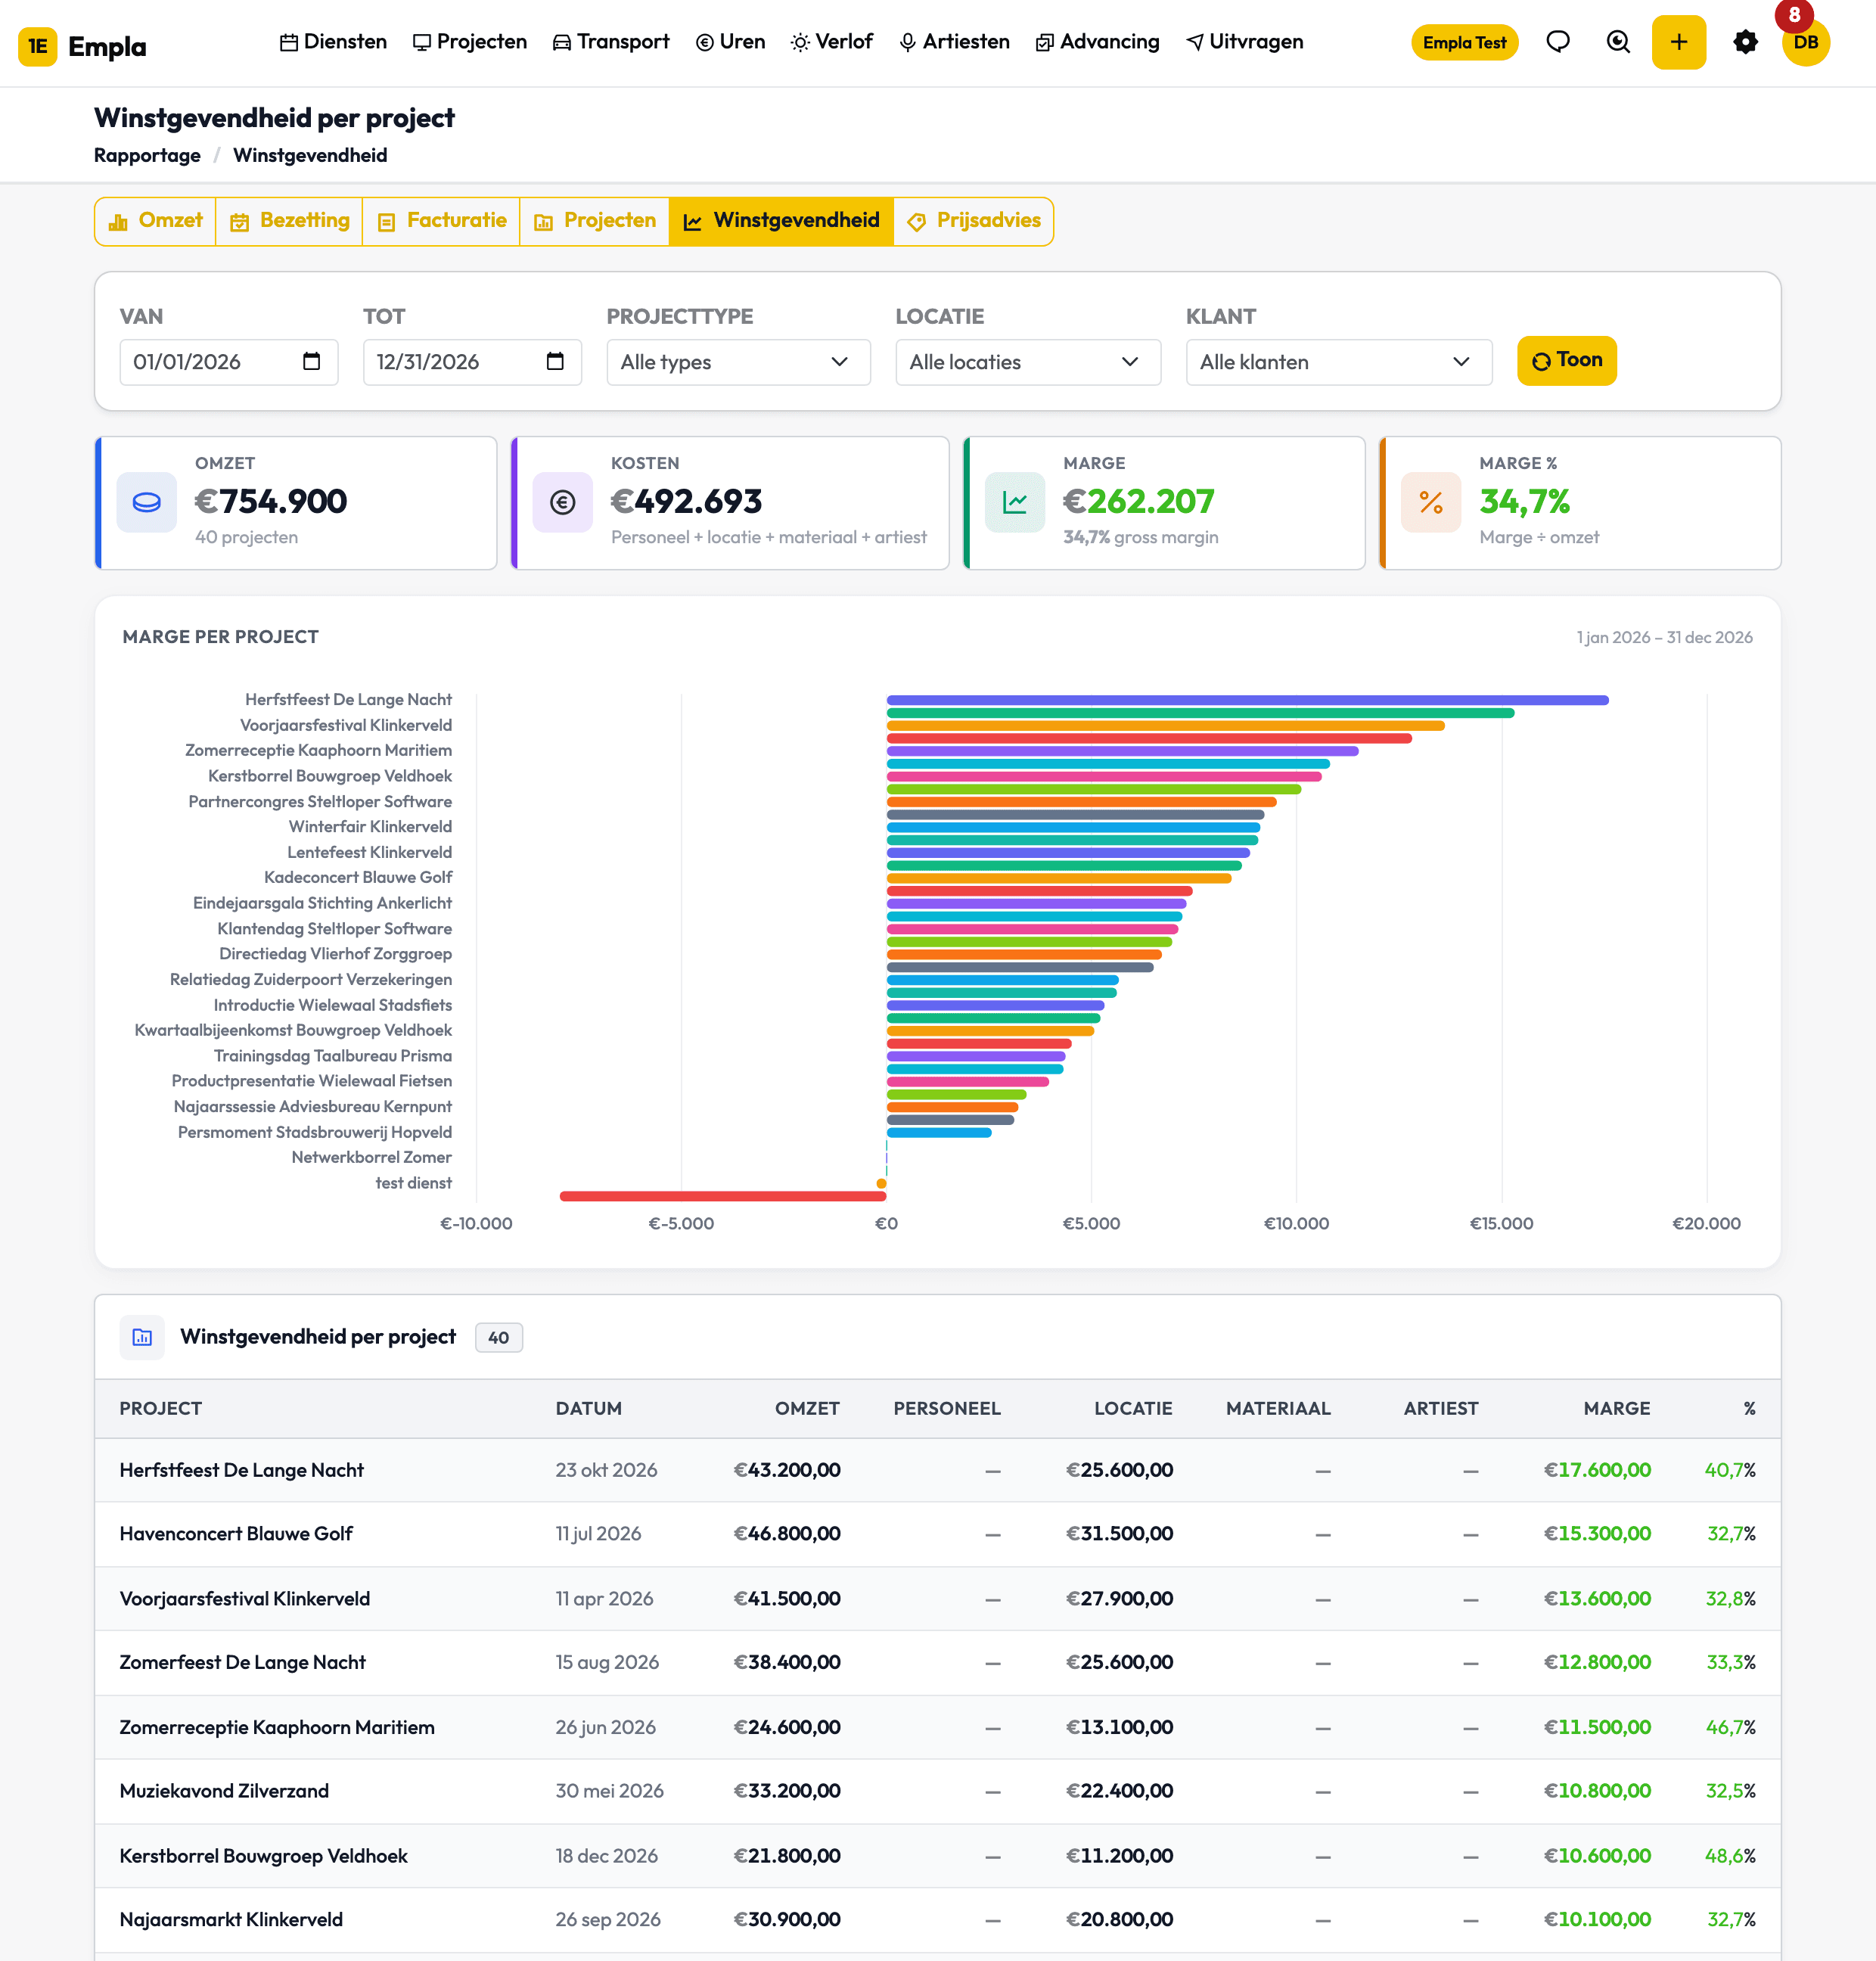Sort table by the MARGE column header

(x=1616, y=1408)
